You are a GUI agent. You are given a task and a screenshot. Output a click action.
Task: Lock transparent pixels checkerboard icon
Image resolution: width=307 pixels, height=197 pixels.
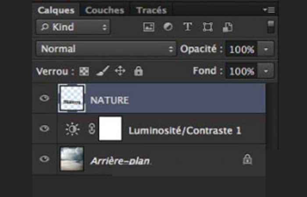click(x=84, y=71)
